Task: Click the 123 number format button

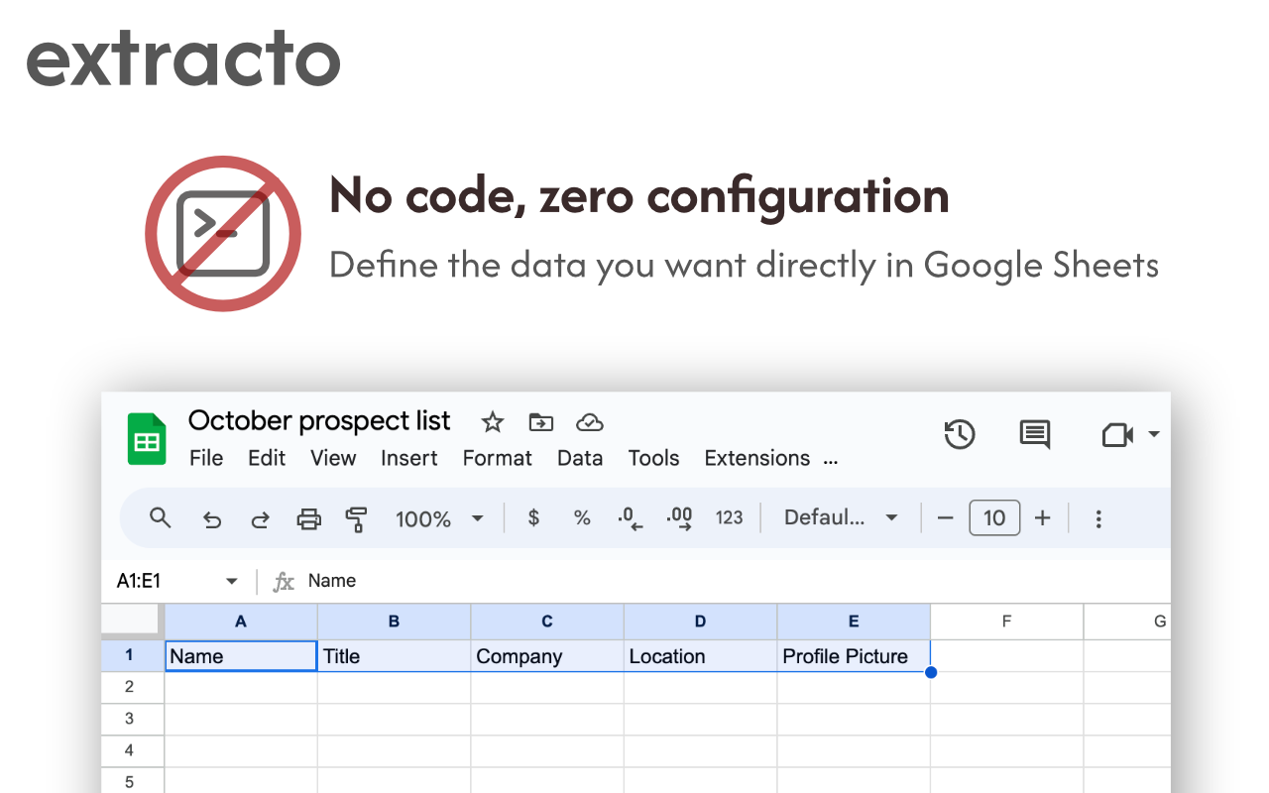Action: pyautogui.click(x=729, y=517)
